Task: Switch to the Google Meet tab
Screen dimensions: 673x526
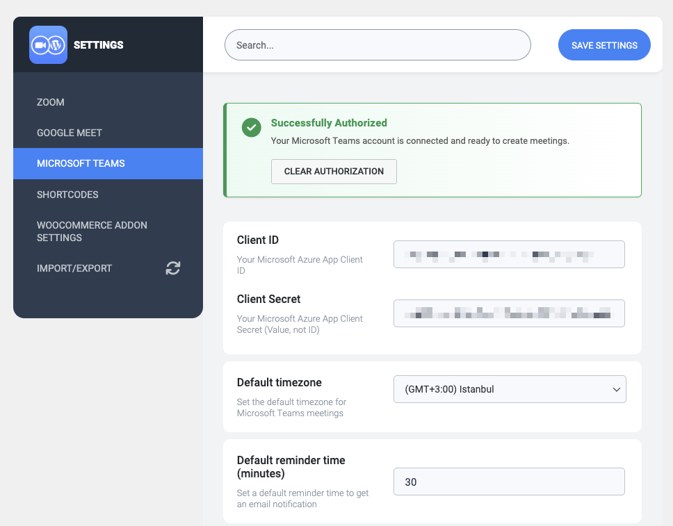Action: (x=70, y=133)
